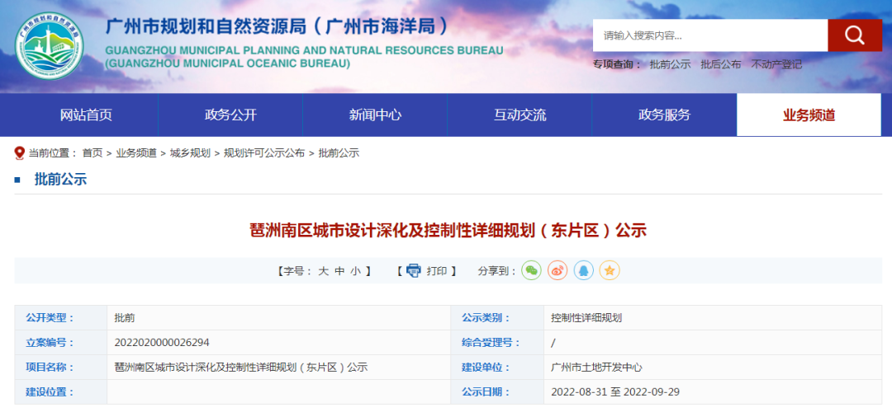Click the printer icon
The image size is (892, 412).
point(414,271)
